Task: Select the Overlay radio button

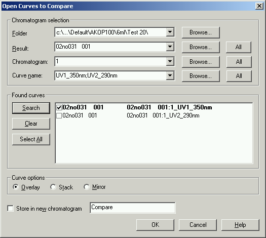Action: pyautogui.click(x=16, y=187)
